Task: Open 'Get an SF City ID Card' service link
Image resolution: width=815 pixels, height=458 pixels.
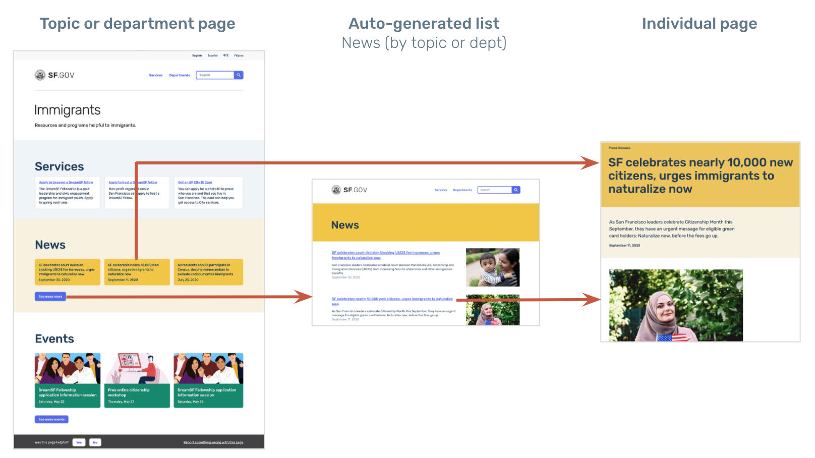Action: tap(195, 183)
